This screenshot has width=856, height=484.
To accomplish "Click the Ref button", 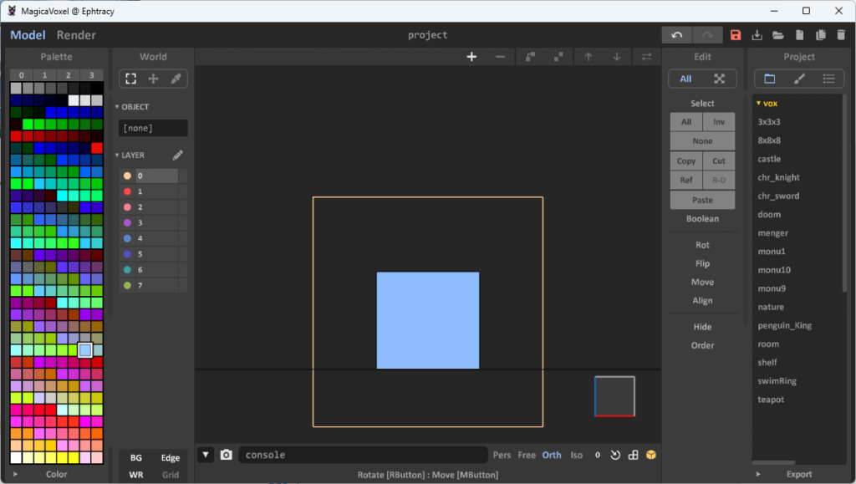I will (x=686, y=180).
